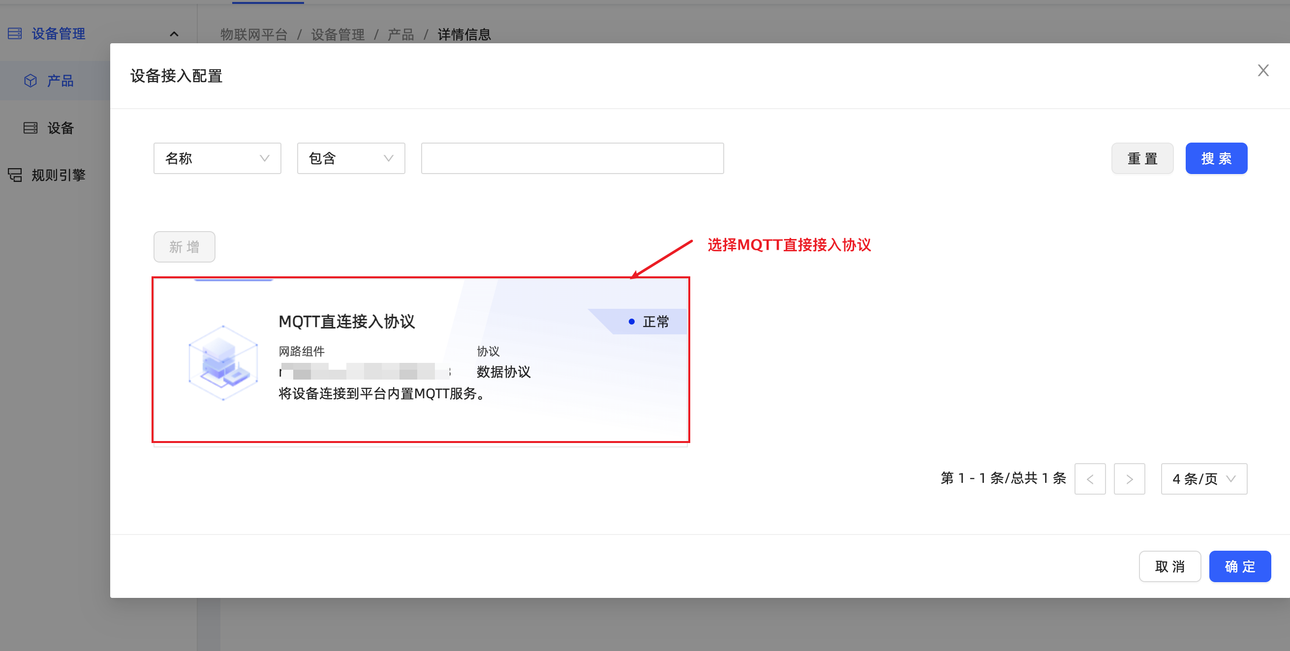
Task: Select the MQTT直连接入协议 card title
Action: [346, 321]
